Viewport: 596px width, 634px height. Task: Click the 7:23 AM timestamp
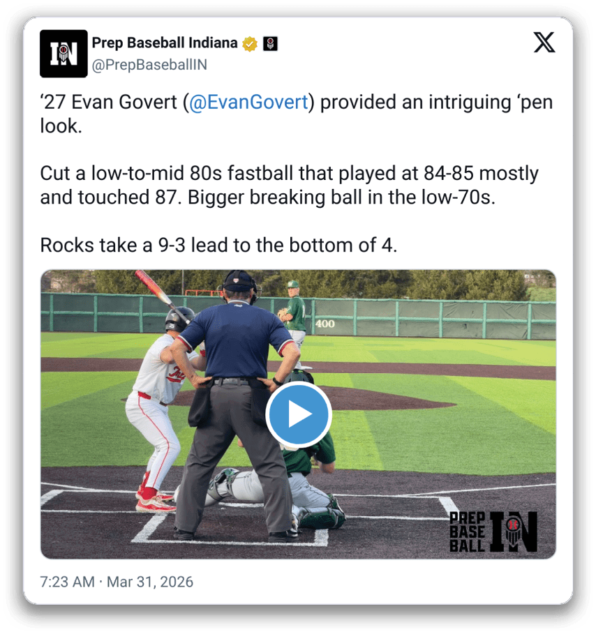tap(67, 582)
